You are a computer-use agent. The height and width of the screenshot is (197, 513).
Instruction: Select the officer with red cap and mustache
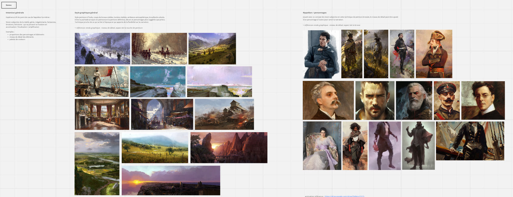click(447, 100)
